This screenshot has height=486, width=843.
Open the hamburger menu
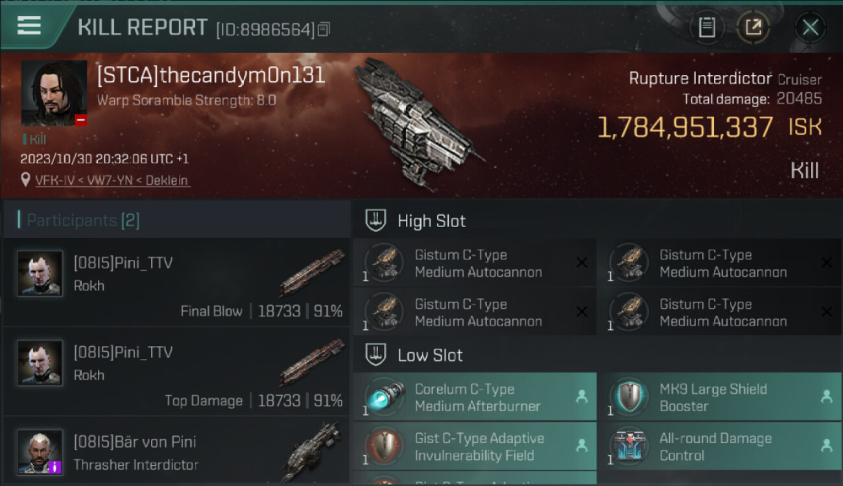pos(29,26)
